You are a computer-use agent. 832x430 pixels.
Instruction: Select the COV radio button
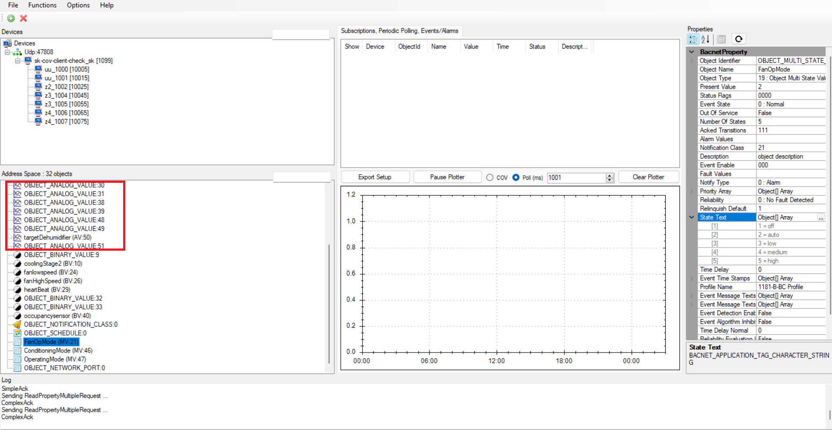coord(490,178)
